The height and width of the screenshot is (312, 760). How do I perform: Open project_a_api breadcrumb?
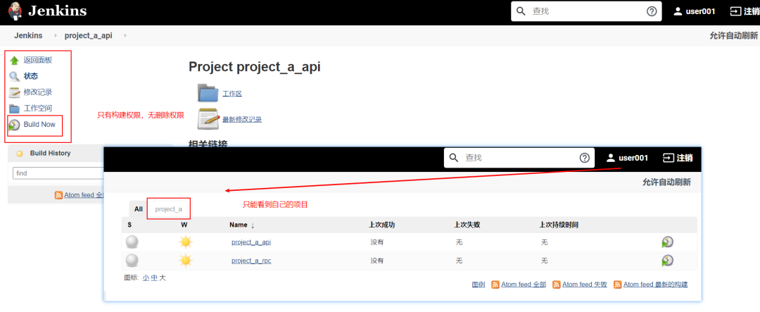coord(88,35)
